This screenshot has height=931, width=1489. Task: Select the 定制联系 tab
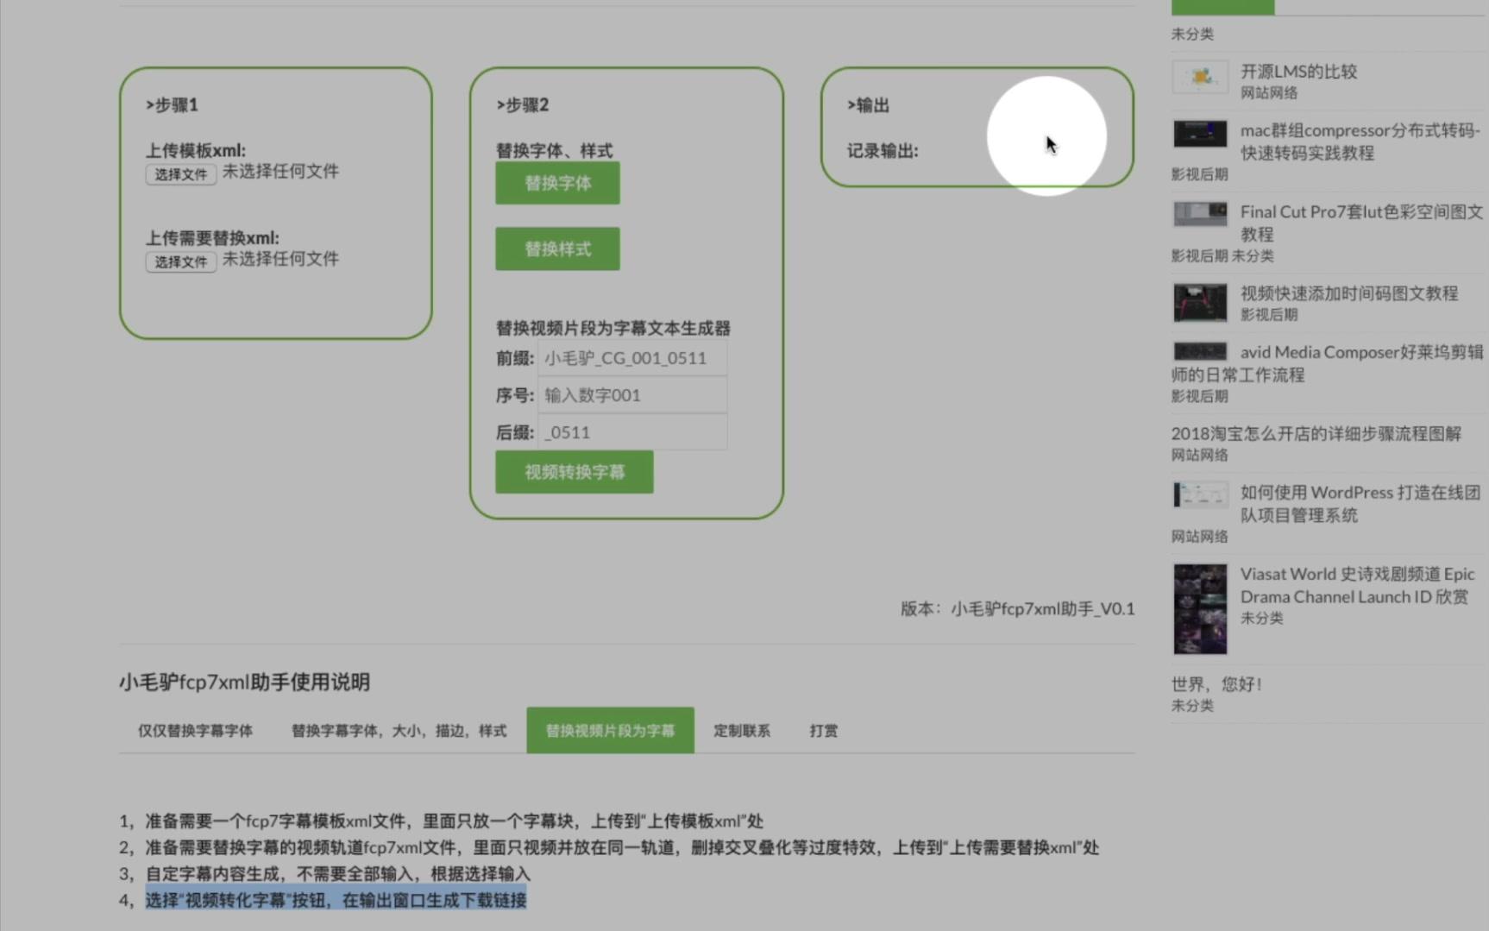coord(741,730)
